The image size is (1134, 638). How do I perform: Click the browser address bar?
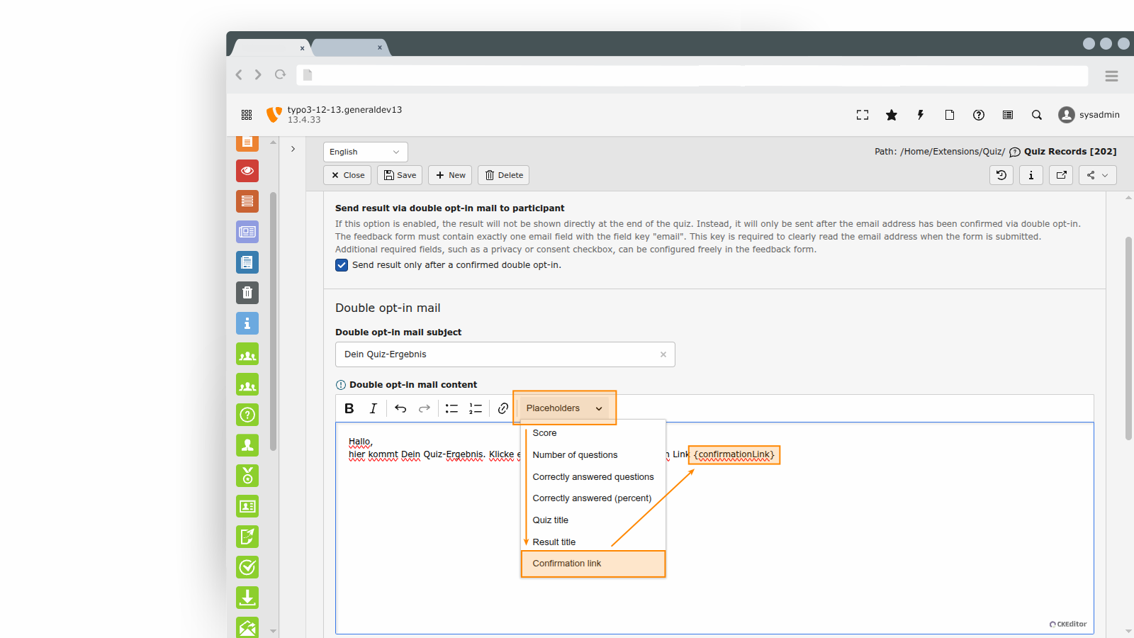(x=692, y=75)
